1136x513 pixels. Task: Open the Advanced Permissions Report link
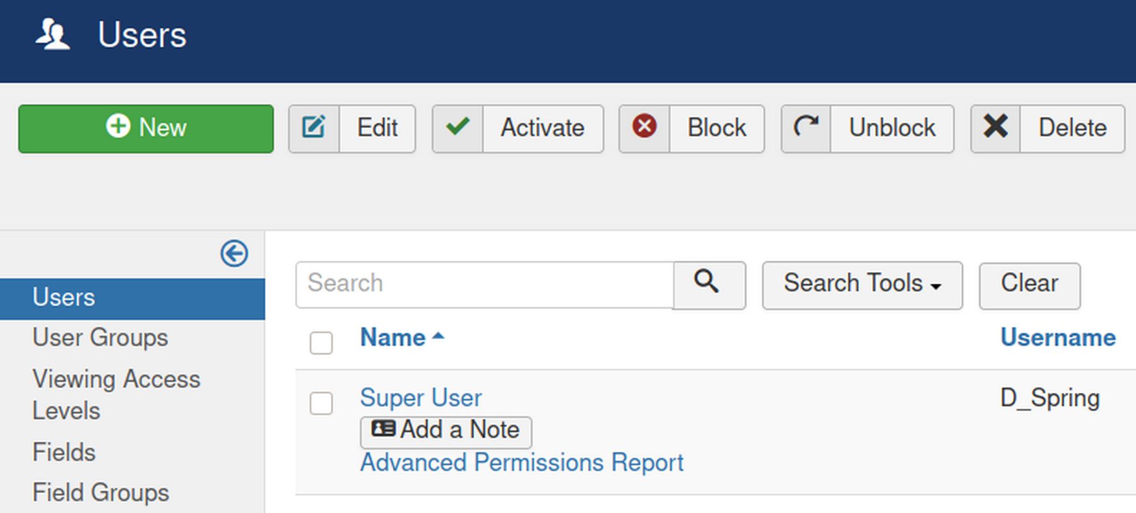click(x=521, y=463)
